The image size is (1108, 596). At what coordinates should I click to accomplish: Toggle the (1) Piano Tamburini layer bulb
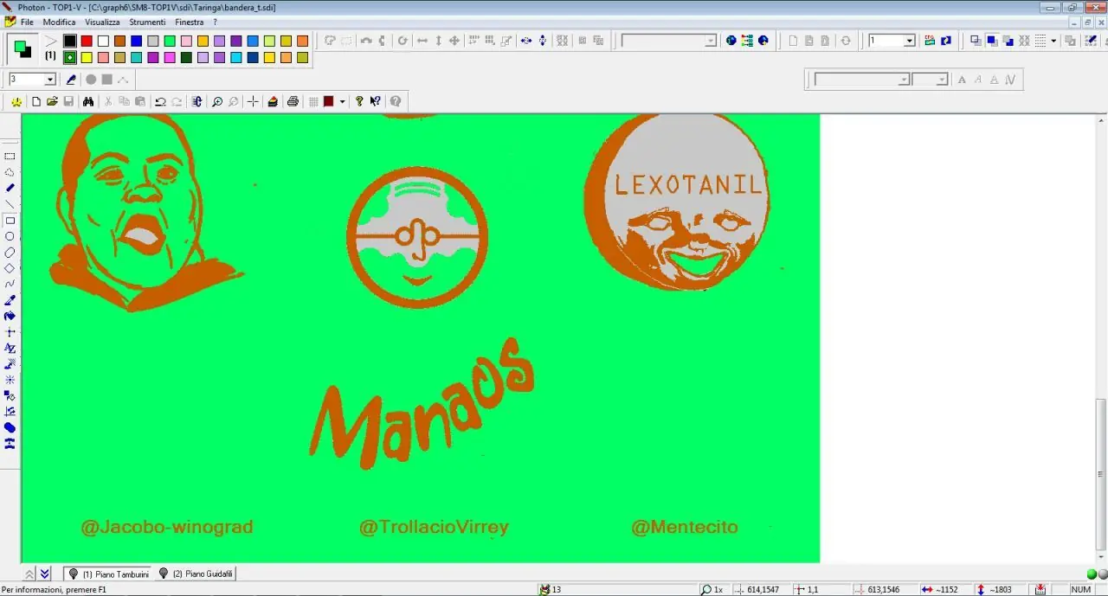[74, 574]
